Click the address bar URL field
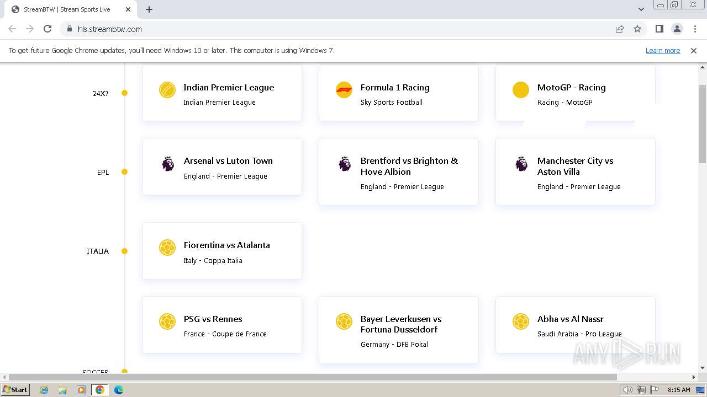 pyautogui.click(x=331, y=29)
